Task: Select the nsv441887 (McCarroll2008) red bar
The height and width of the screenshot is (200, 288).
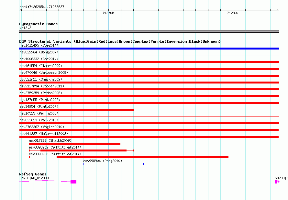Action: [149, 137]
